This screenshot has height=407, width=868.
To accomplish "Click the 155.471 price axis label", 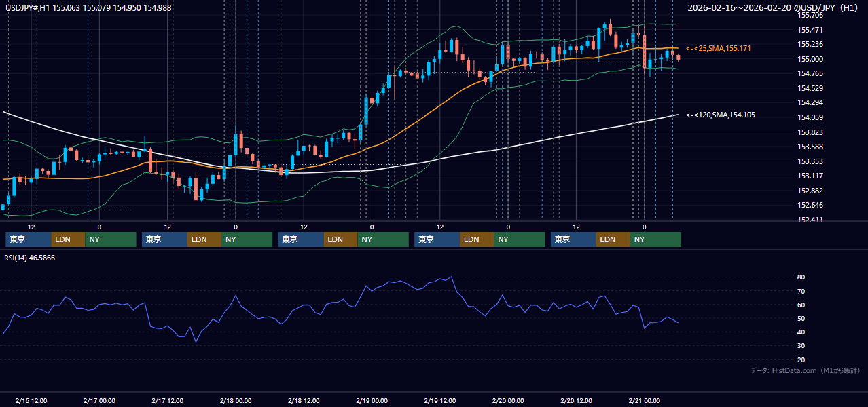I will pyautogui.click(x=810, y=30).
